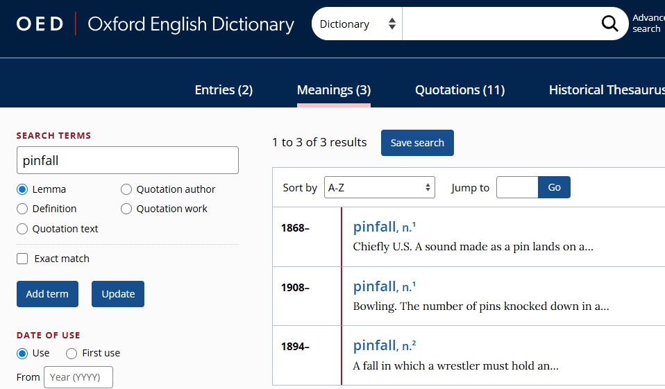
Task: Click the Oxford English Dictionary title
Action: [191, 24]
